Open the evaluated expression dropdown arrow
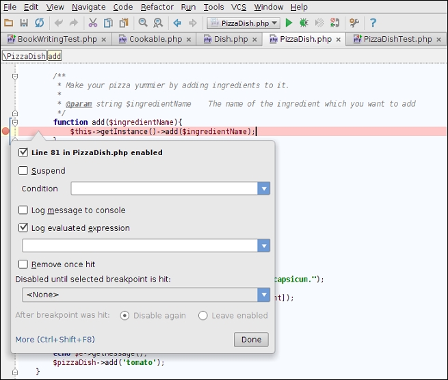The width and height of the screenshot is (448, 380). click(264, 245)
